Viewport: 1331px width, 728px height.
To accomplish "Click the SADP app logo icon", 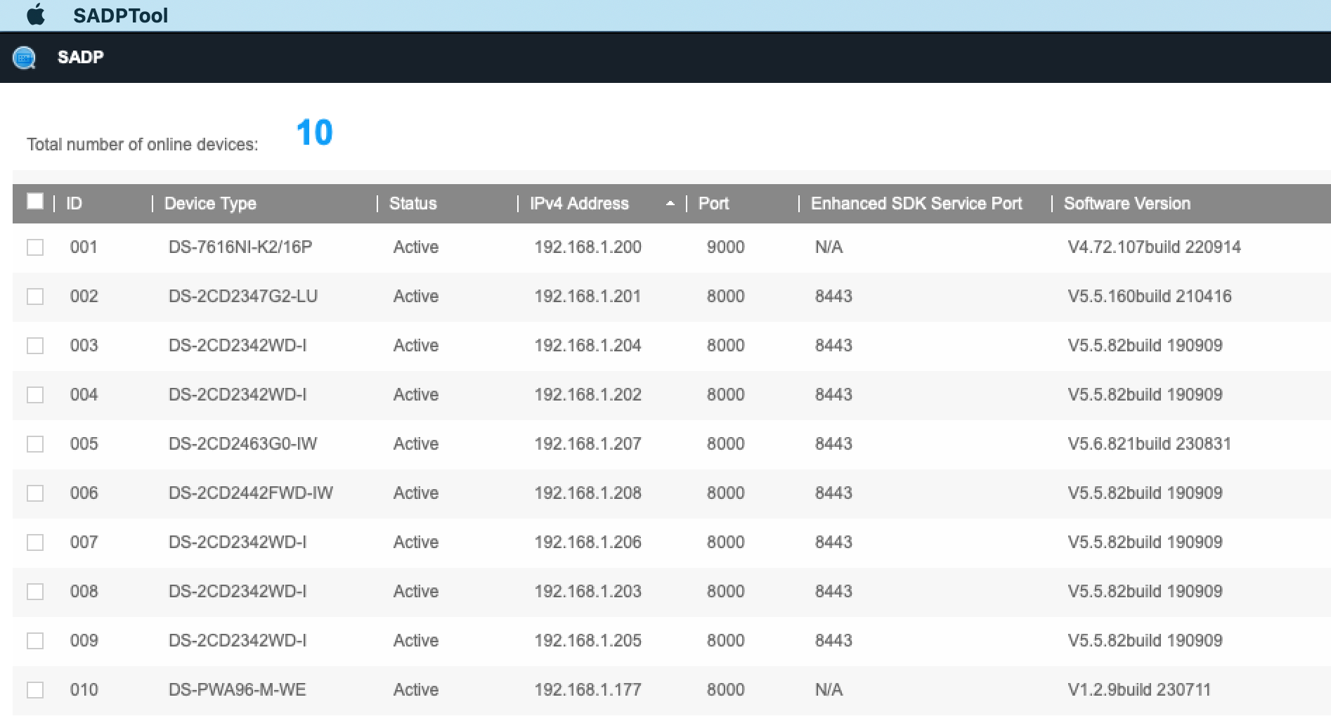I will (24, 58).
